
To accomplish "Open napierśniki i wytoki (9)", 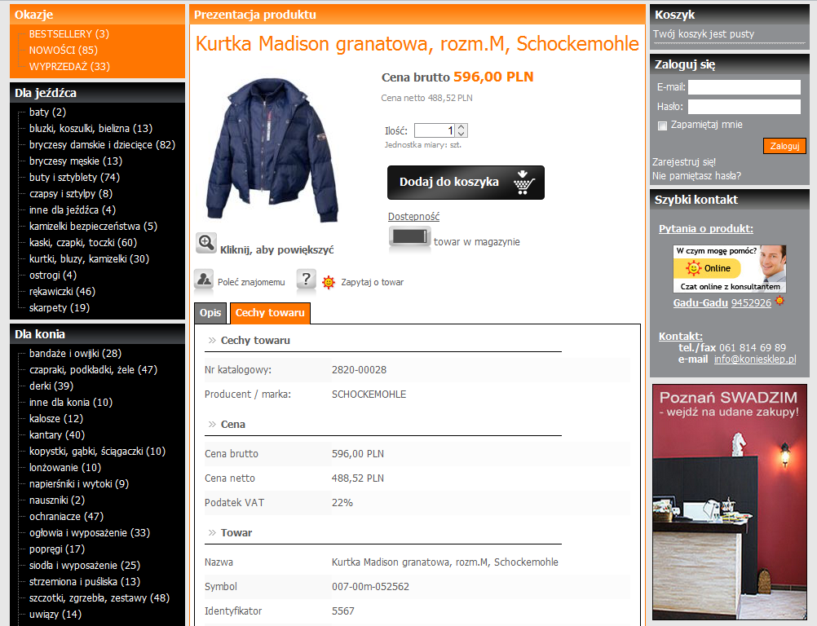I will (78, 484).
